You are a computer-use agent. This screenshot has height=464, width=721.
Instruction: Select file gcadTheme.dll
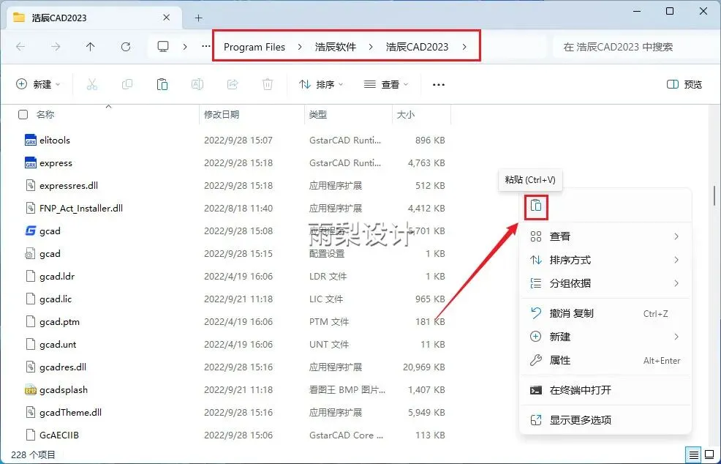[70, 412]
